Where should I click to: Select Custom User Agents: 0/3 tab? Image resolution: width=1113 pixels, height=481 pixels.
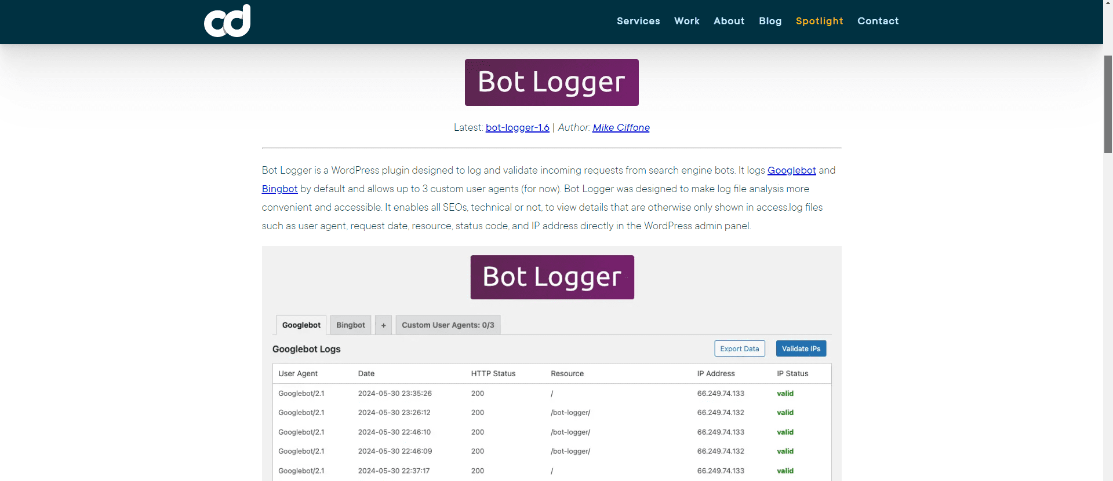[x=448, y=325]
